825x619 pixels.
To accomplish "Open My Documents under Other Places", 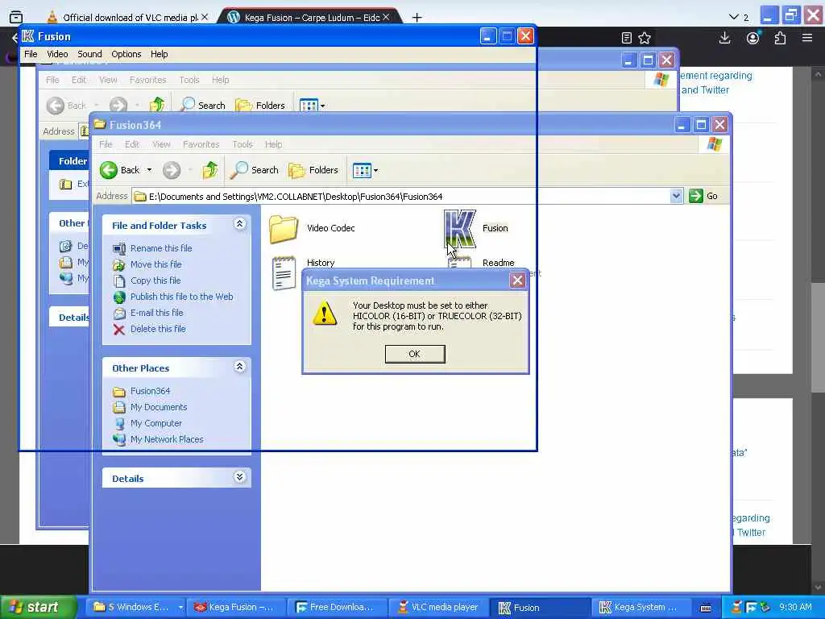I will [159, 407].
